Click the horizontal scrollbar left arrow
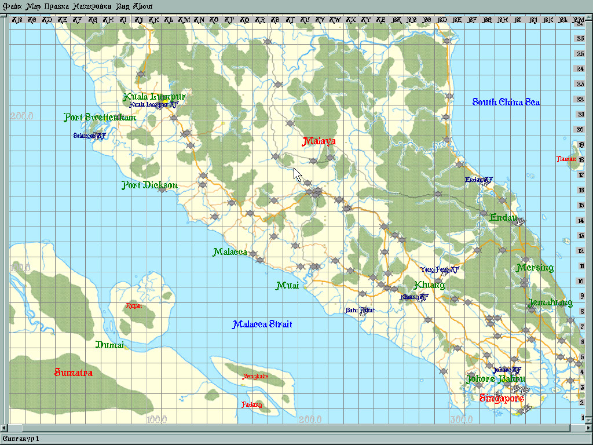593x445 pixels. coord(4,428)
